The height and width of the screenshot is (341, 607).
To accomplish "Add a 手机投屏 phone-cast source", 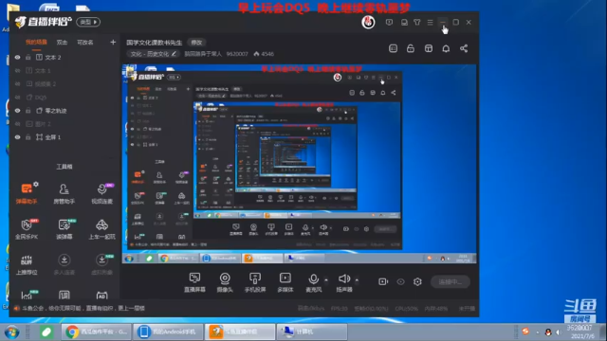I will [x=255, y=282].
